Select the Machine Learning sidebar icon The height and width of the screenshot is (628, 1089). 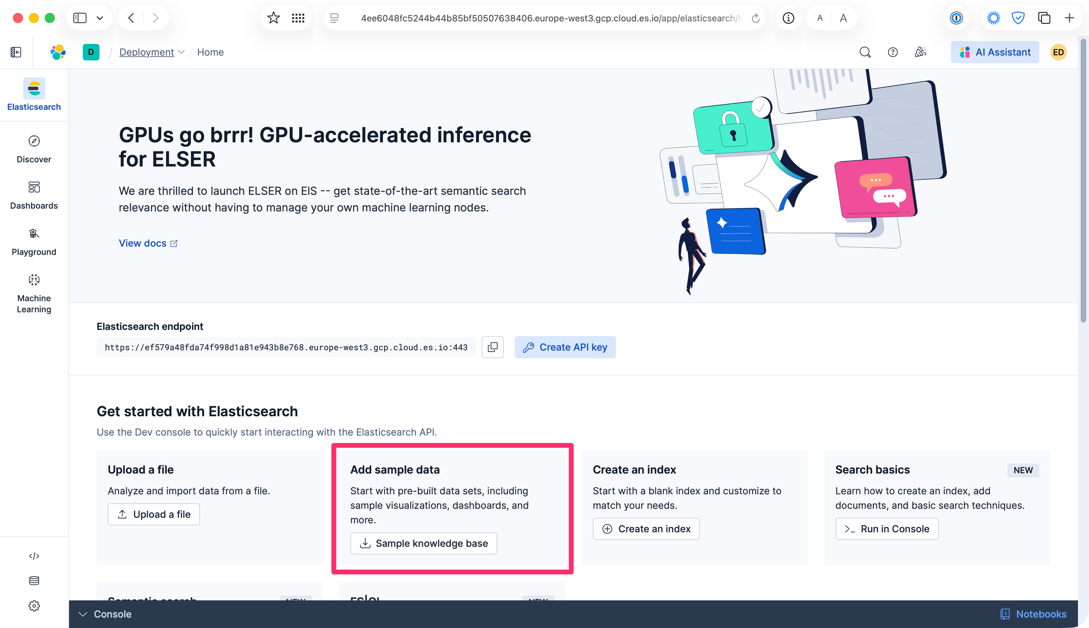33,279
